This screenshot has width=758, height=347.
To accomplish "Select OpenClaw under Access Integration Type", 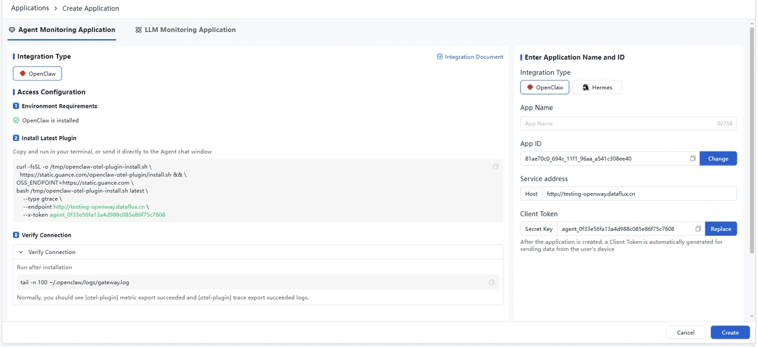I will point(37,73).
